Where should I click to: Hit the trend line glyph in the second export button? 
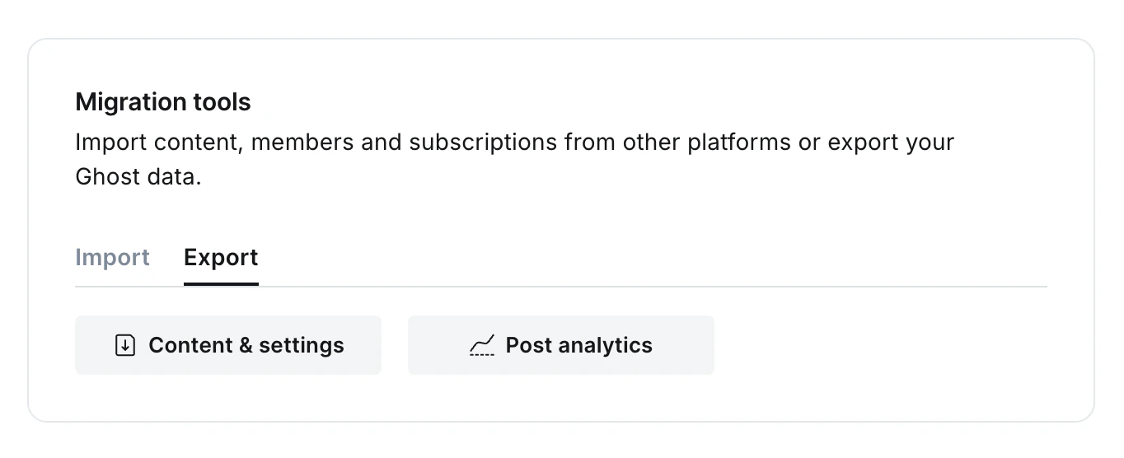click(x=482, y=345)
